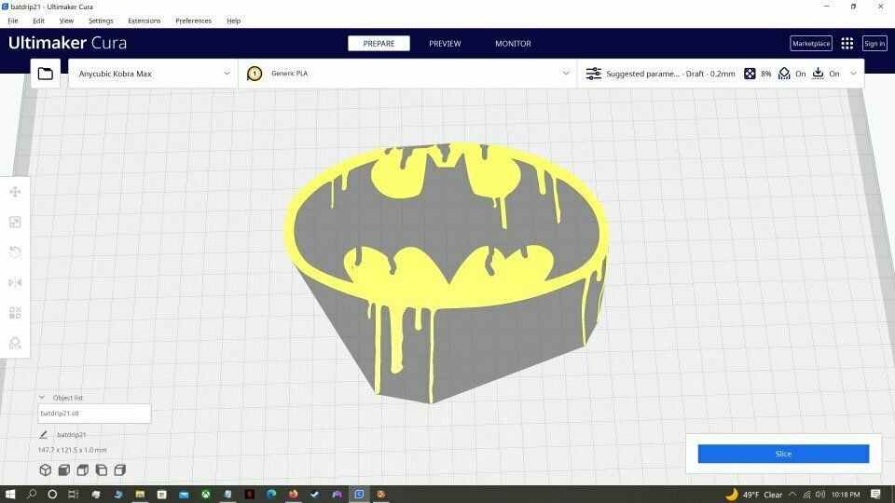Switch to left side view camera icon
This screenshot has height=503, width=895.
coord(101,469)
